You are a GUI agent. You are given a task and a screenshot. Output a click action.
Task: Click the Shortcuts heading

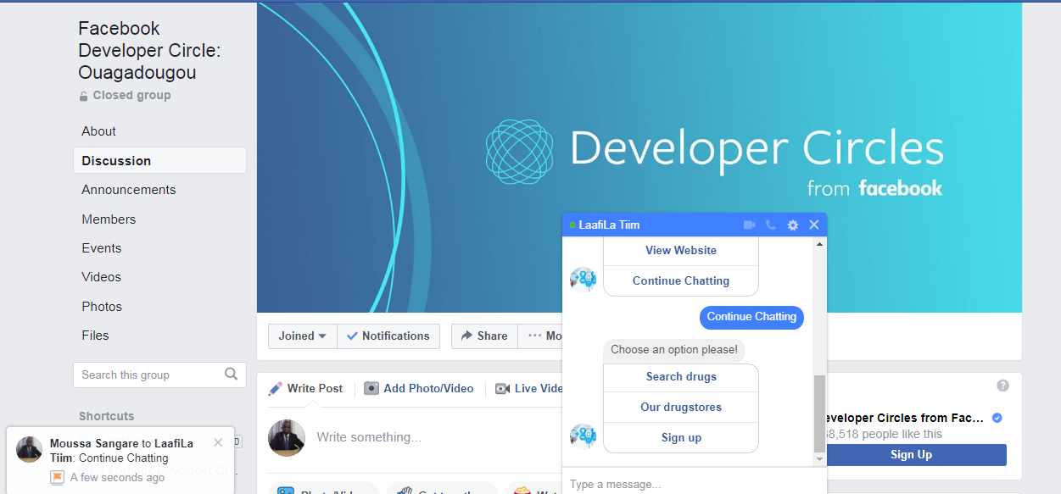[x=107, y=416]
